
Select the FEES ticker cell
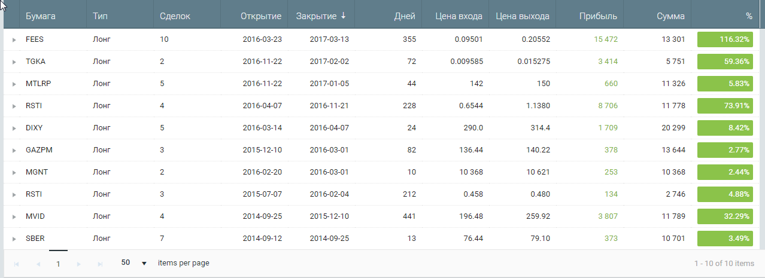coord(35,39)
